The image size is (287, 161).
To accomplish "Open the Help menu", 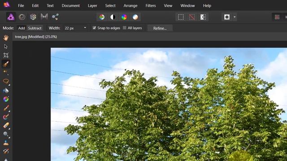I will pos(207,6).
